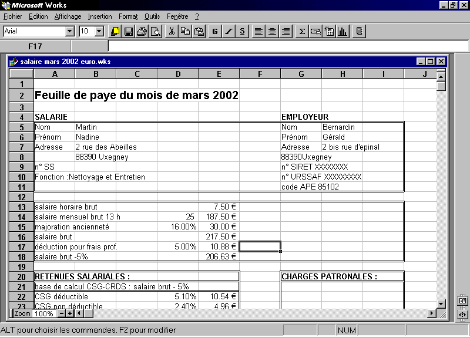Click the Print toolbar icon

click(142, 32)
